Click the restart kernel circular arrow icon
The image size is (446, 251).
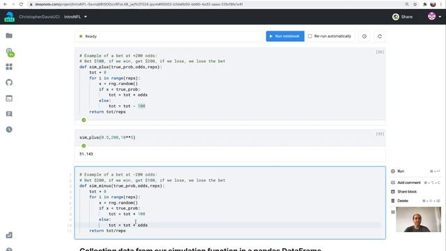coord(380,36)
